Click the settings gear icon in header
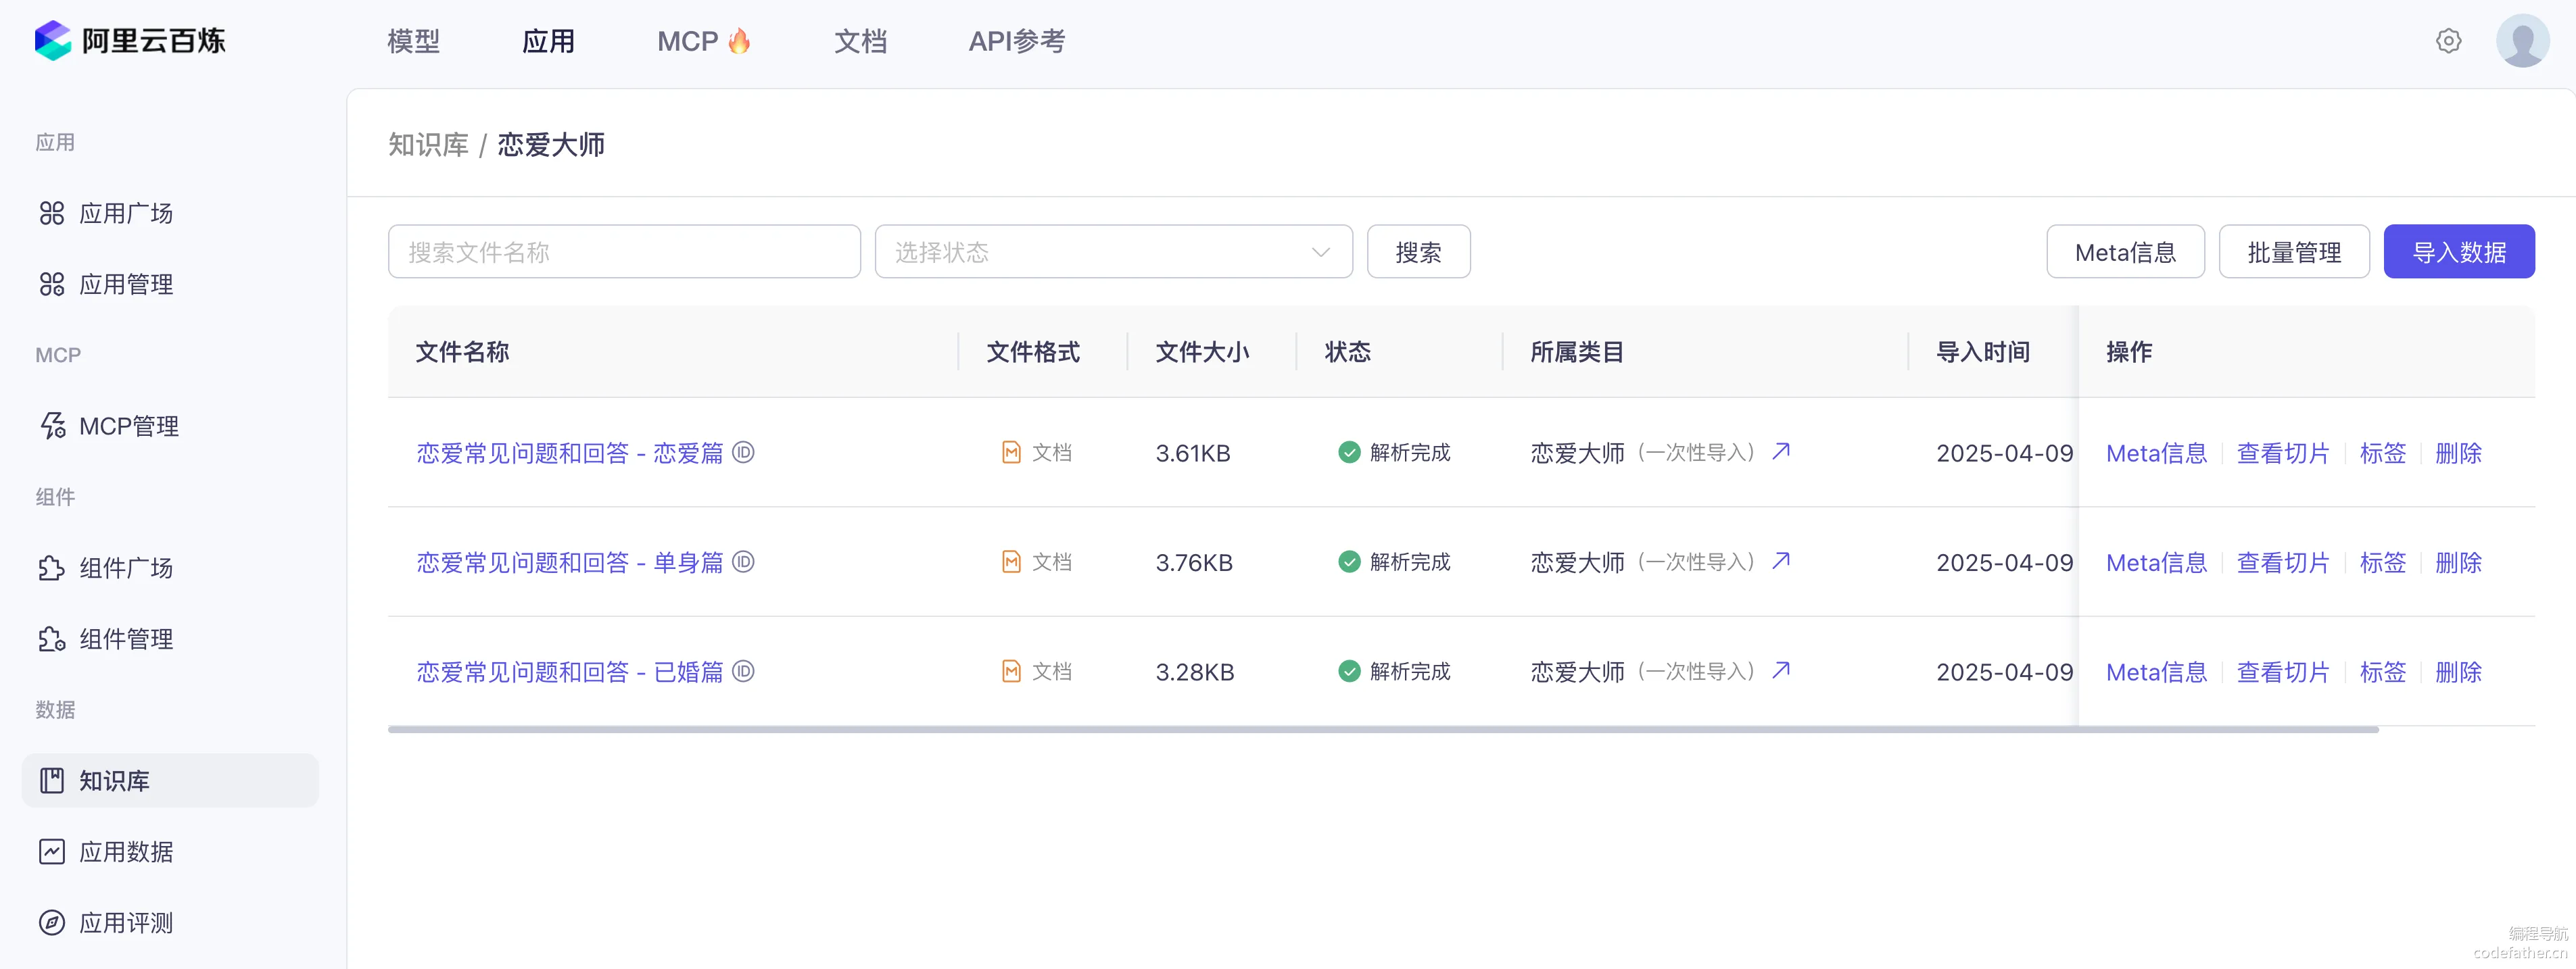The height and width of the screenshot is (969, 2576). 2448,41
